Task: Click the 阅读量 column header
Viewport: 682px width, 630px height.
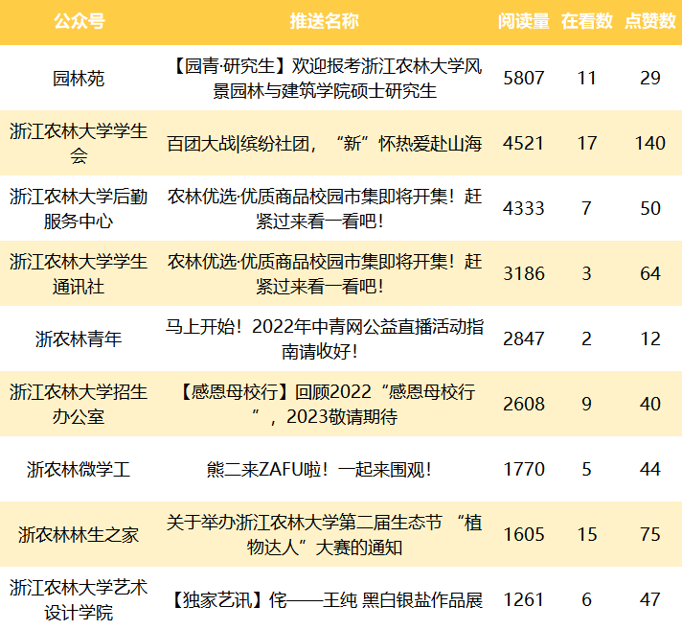Action: pyautogui.click(x=524, y=21)
